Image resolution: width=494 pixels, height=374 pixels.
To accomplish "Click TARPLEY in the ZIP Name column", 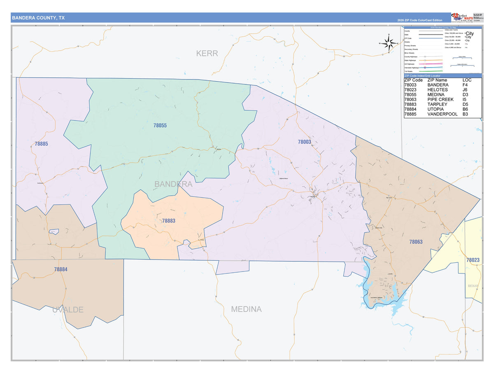I will coord(437,105).
